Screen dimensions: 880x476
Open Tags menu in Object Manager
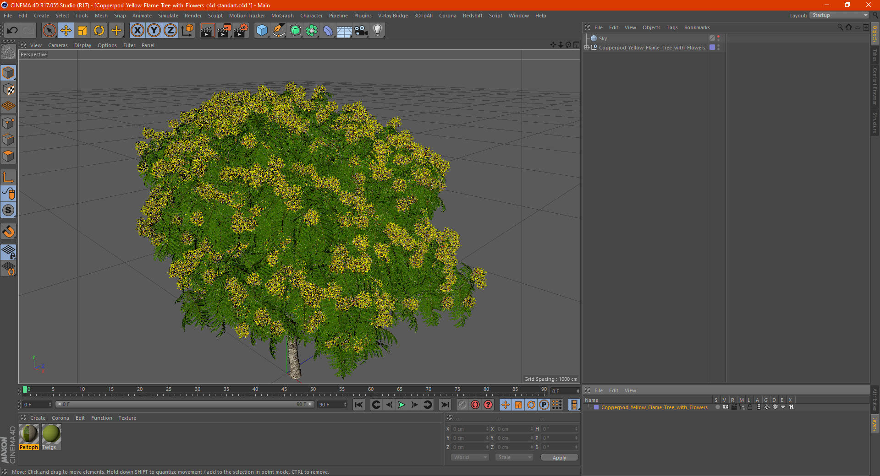pos(672,27)
